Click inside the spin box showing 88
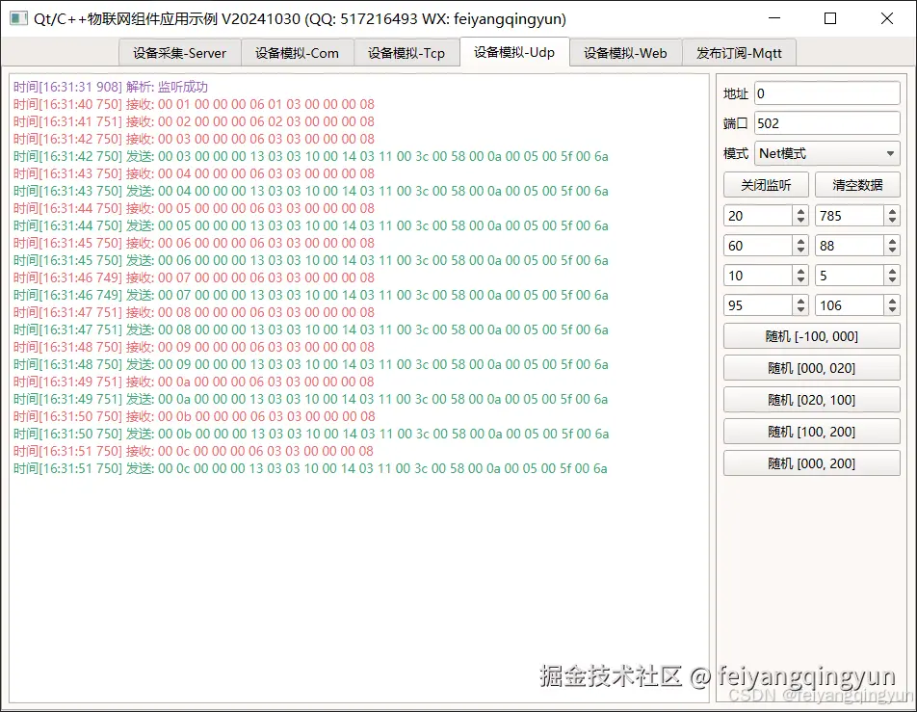Viewport: 917px width, 712px height. click(x=850, y=246)
